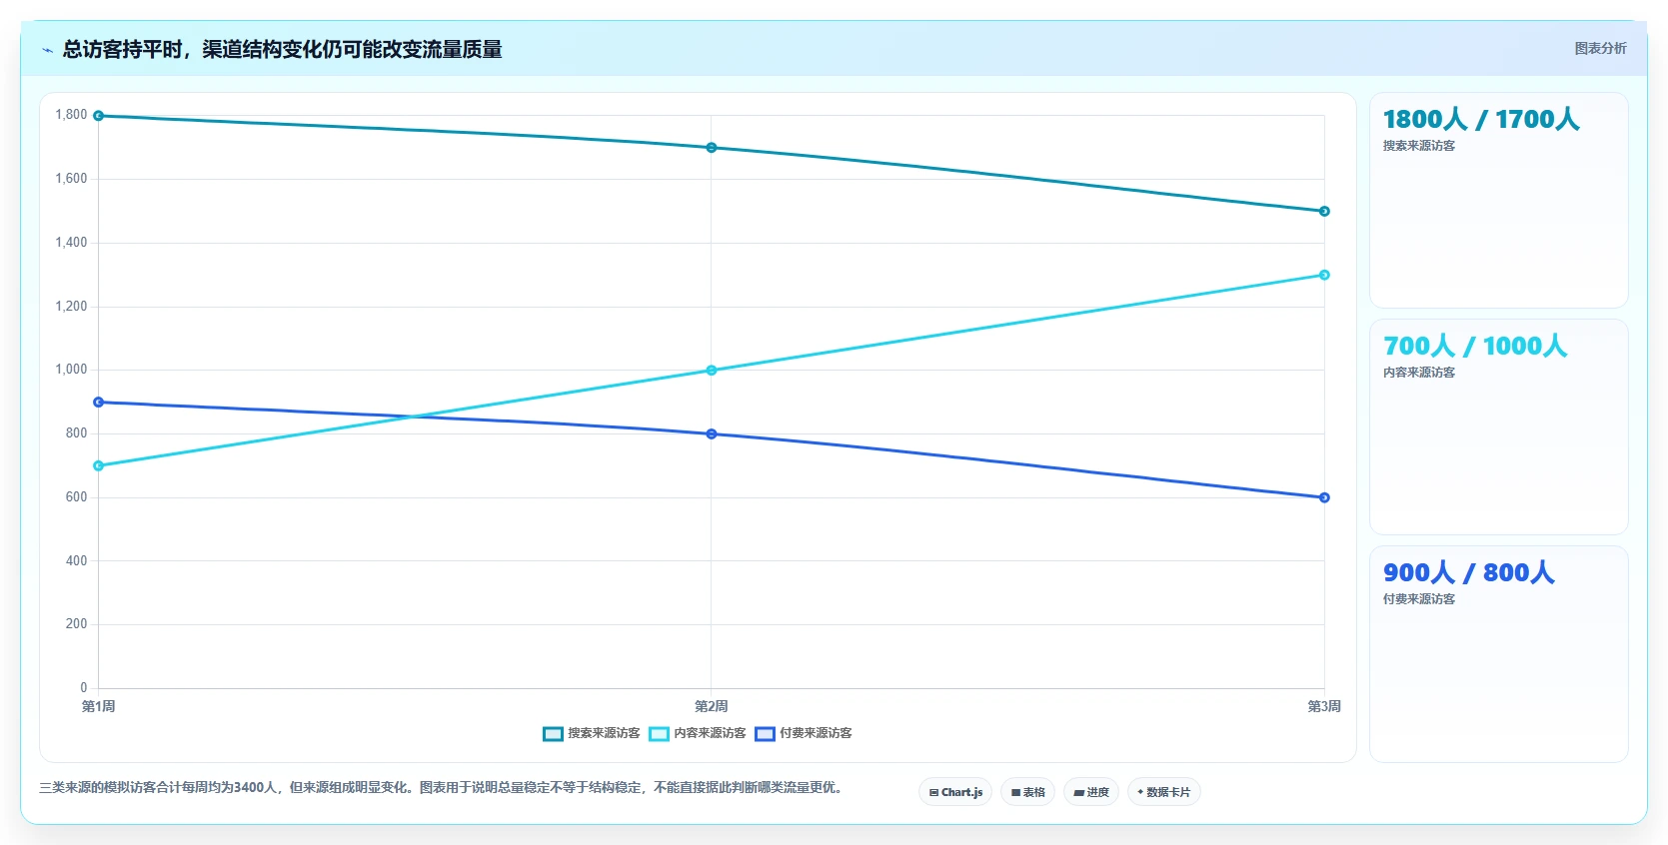Click the 进度 tag chip

(x=1091, y=792)
